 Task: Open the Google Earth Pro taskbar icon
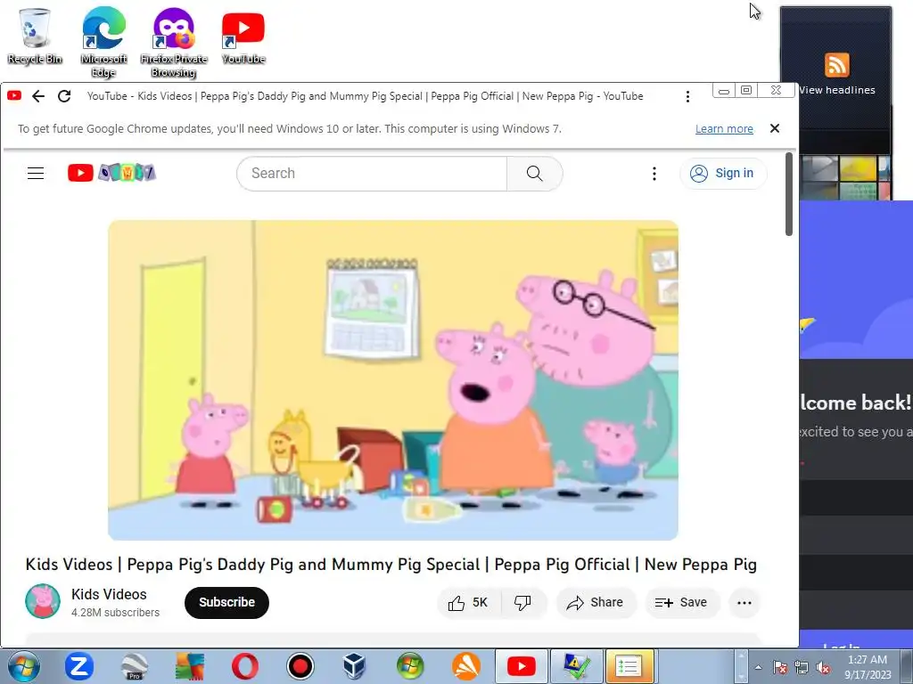(135, 666)
